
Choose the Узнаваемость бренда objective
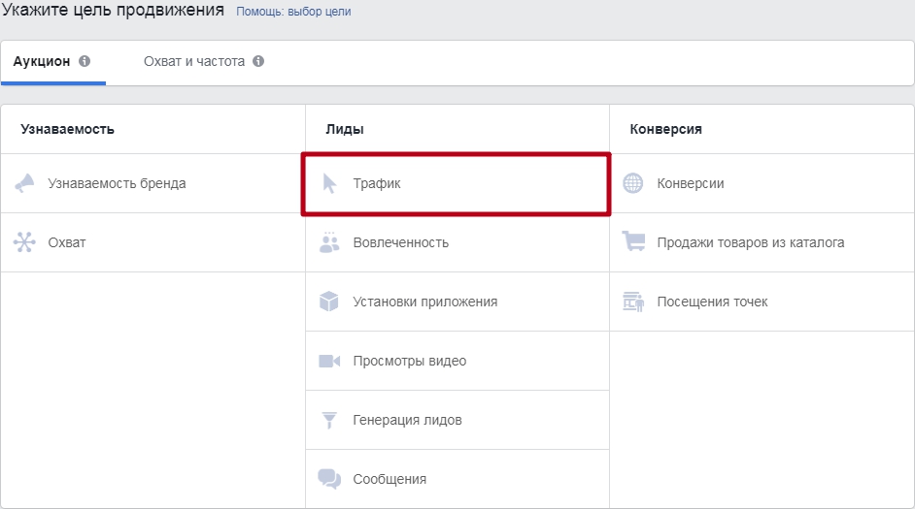click(117, 183)
